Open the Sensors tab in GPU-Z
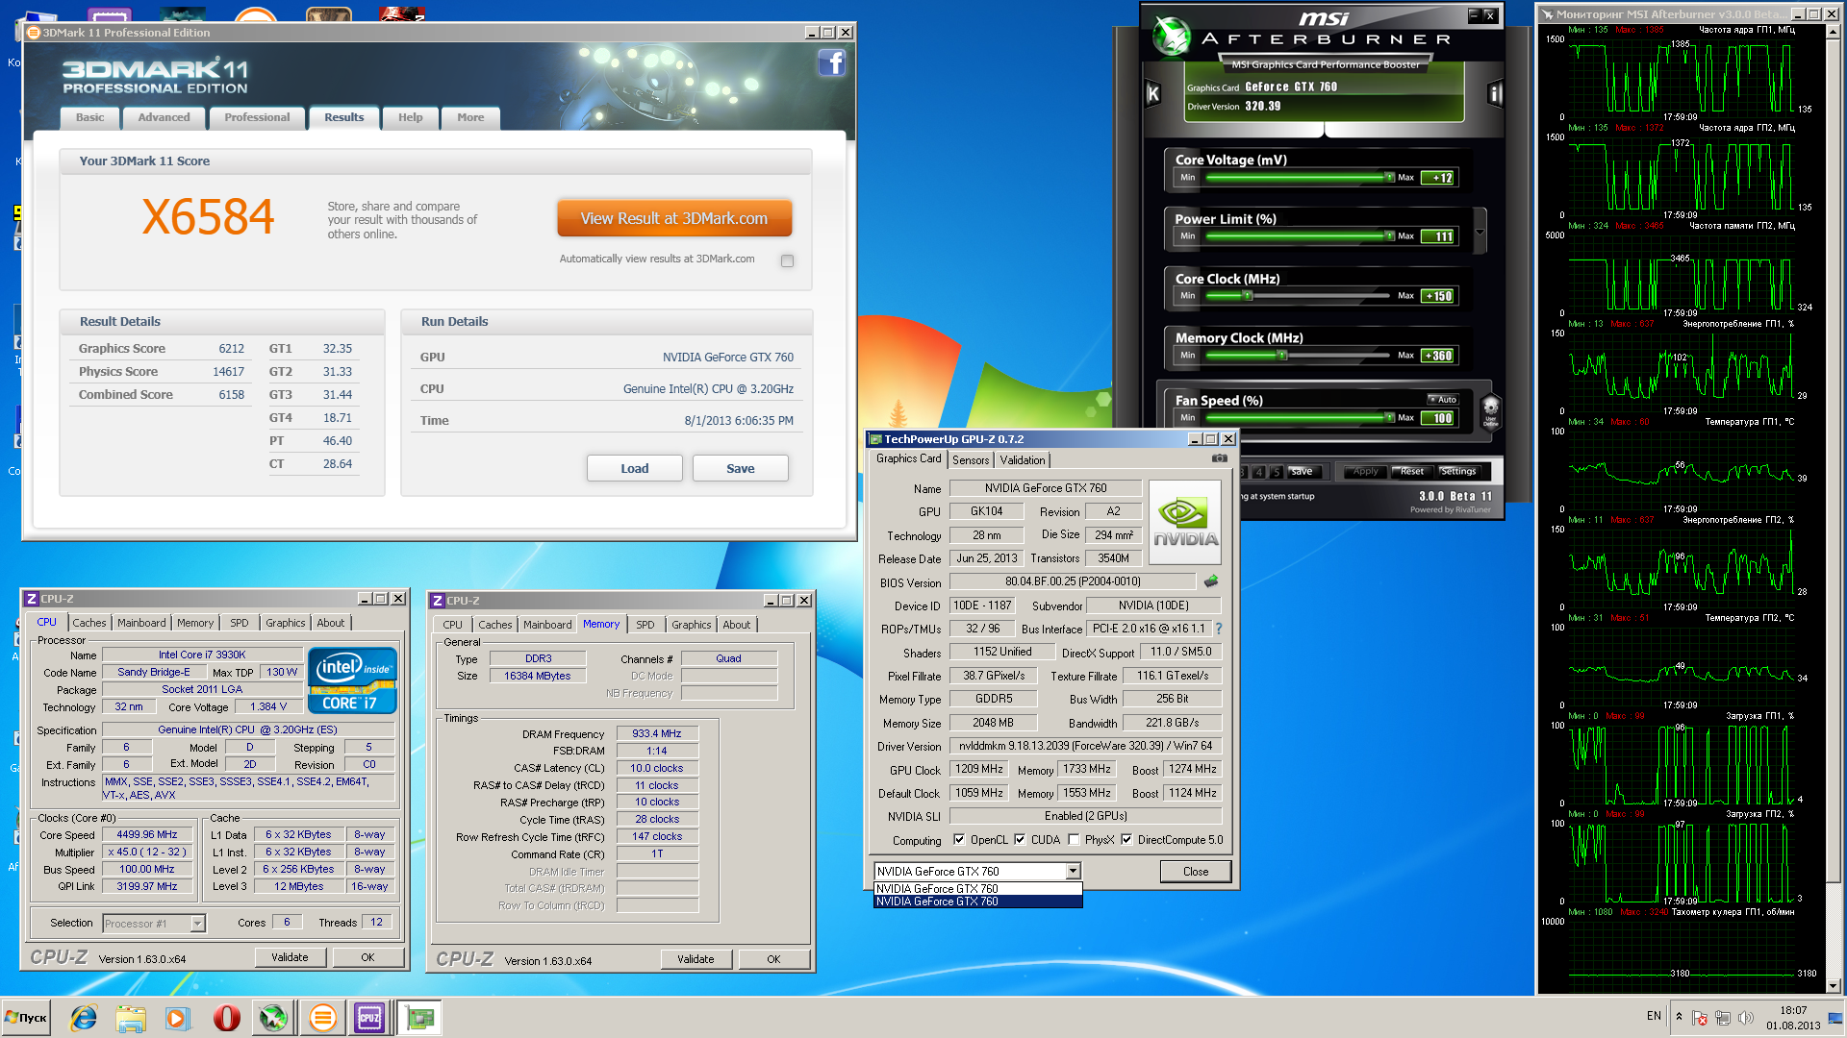Viewport: 1847px width, 1038px height. [x=971, y=460]
